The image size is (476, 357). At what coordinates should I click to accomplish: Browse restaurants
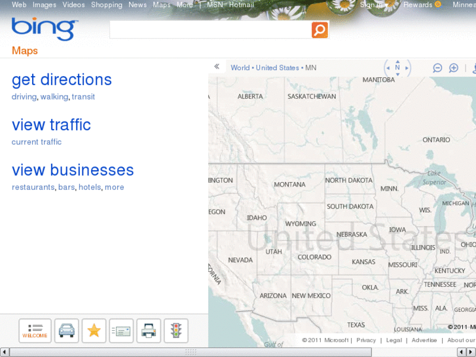pyautogui.click(x=33, y=187)
